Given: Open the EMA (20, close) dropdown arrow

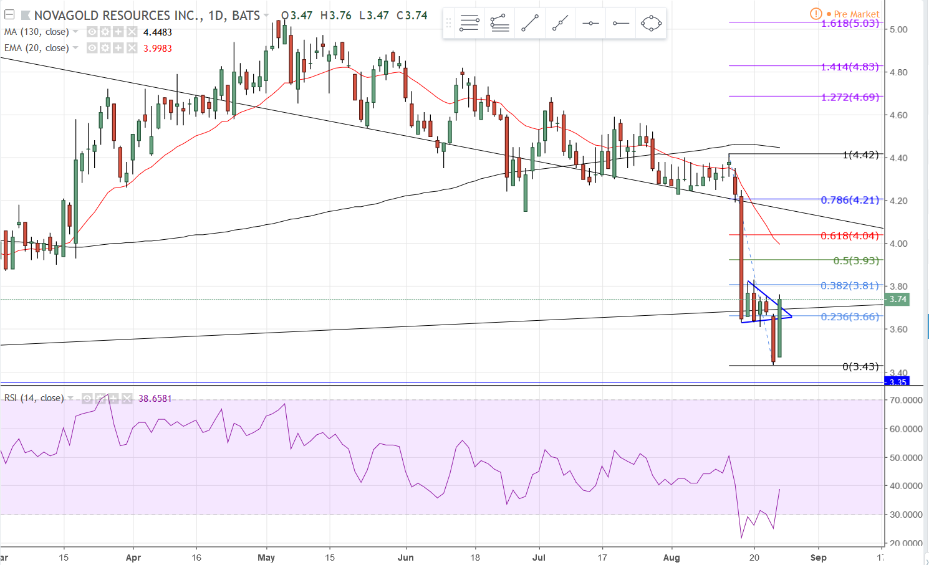Looking at the screenshot, I should click(x=76, y=48).
